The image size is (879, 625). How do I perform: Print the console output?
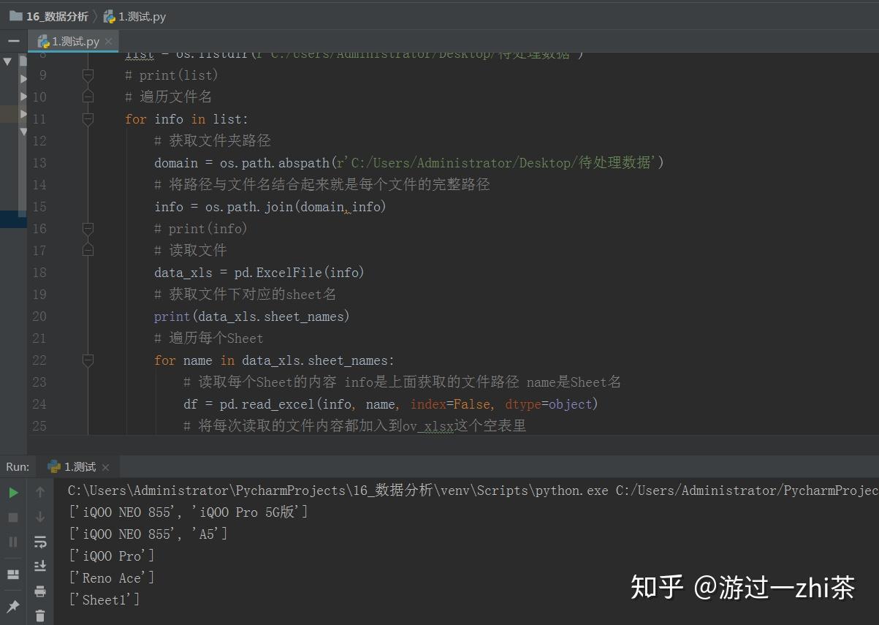(40, 591)
